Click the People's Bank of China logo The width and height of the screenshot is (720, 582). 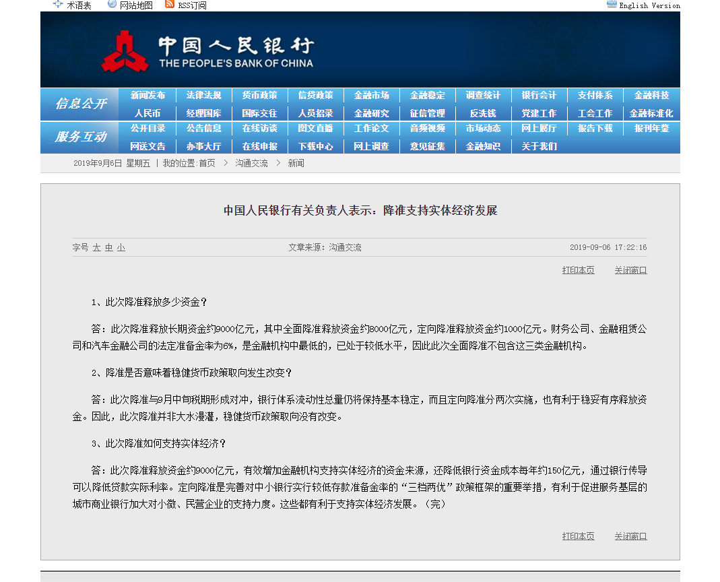(125, 51)
